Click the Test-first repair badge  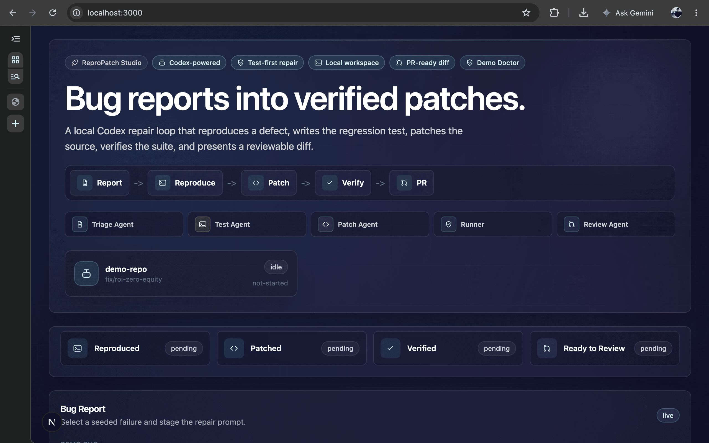coord(267,63)
